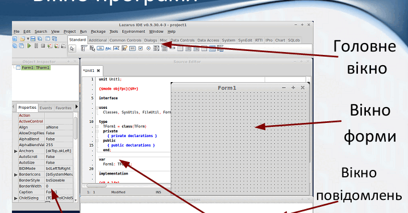Switch to the Common Controls palette tab
This screenshot has height=213, width=408.
pyautogui.click(x=125, y=40)
